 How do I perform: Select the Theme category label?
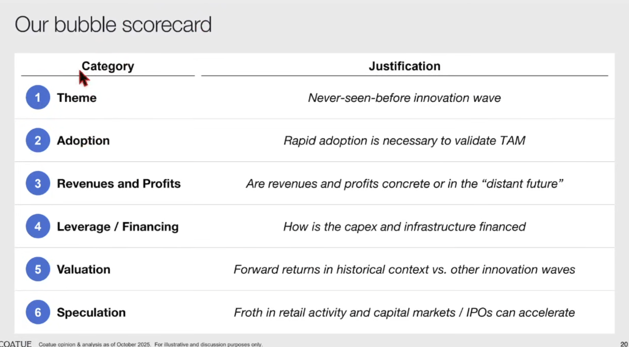77,98
